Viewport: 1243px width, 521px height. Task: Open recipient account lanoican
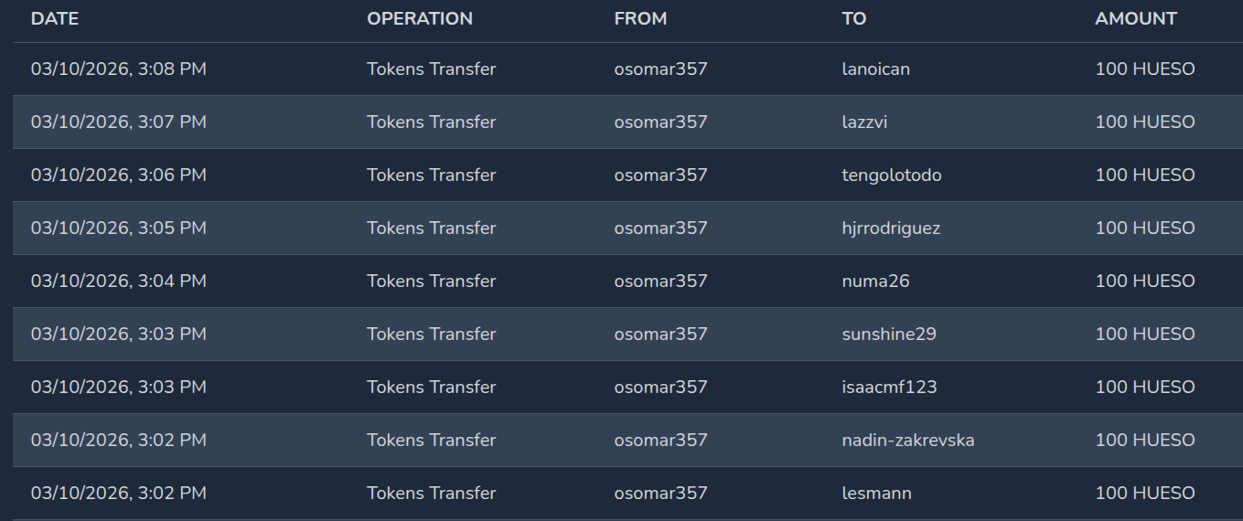pos(875,69)
